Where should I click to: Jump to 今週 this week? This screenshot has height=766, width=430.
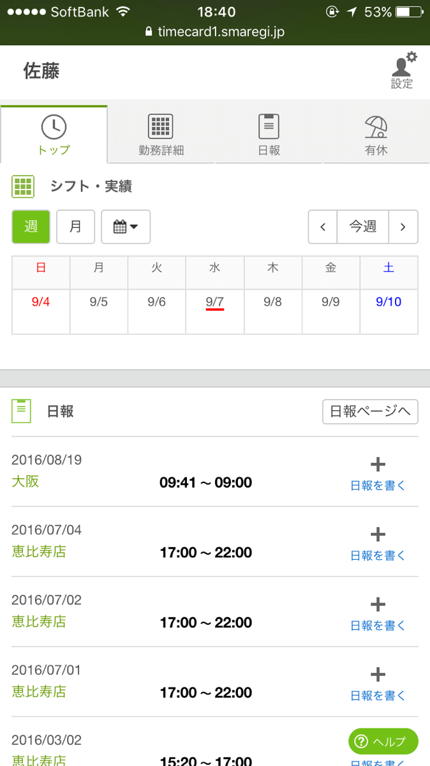[x=362, y=227]
